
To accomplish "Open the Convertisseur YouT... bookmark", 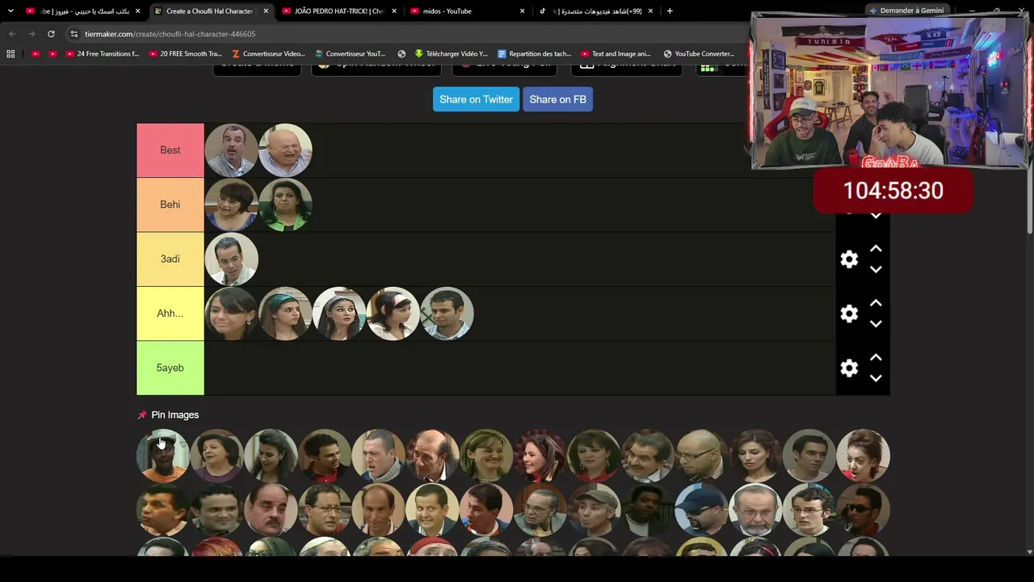I will click(x=350, y=54).
